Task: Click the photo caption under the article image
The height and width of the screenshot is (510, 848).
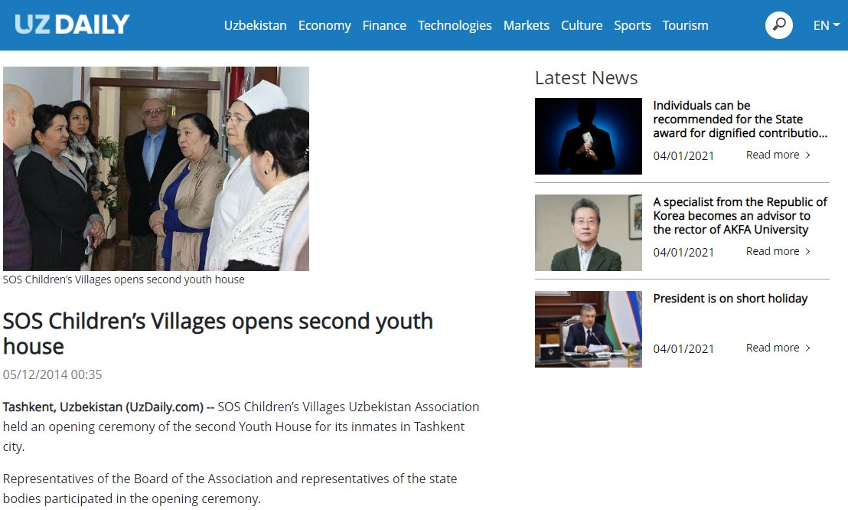Action: tap(124, 280)
